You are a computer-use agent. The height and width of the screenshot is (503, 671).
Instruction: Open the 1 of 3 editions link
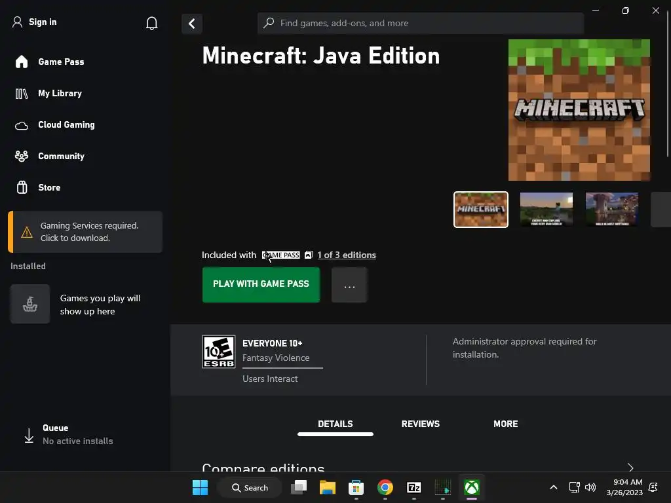click(x=347, y=255)
